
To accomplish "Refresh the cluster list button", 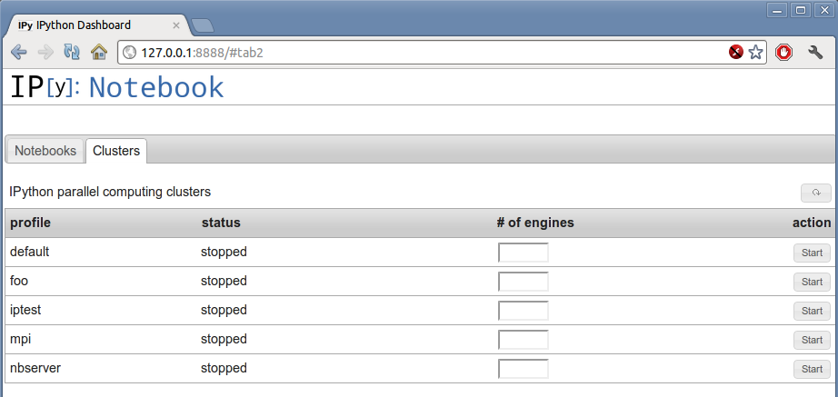I will point(815,193).
